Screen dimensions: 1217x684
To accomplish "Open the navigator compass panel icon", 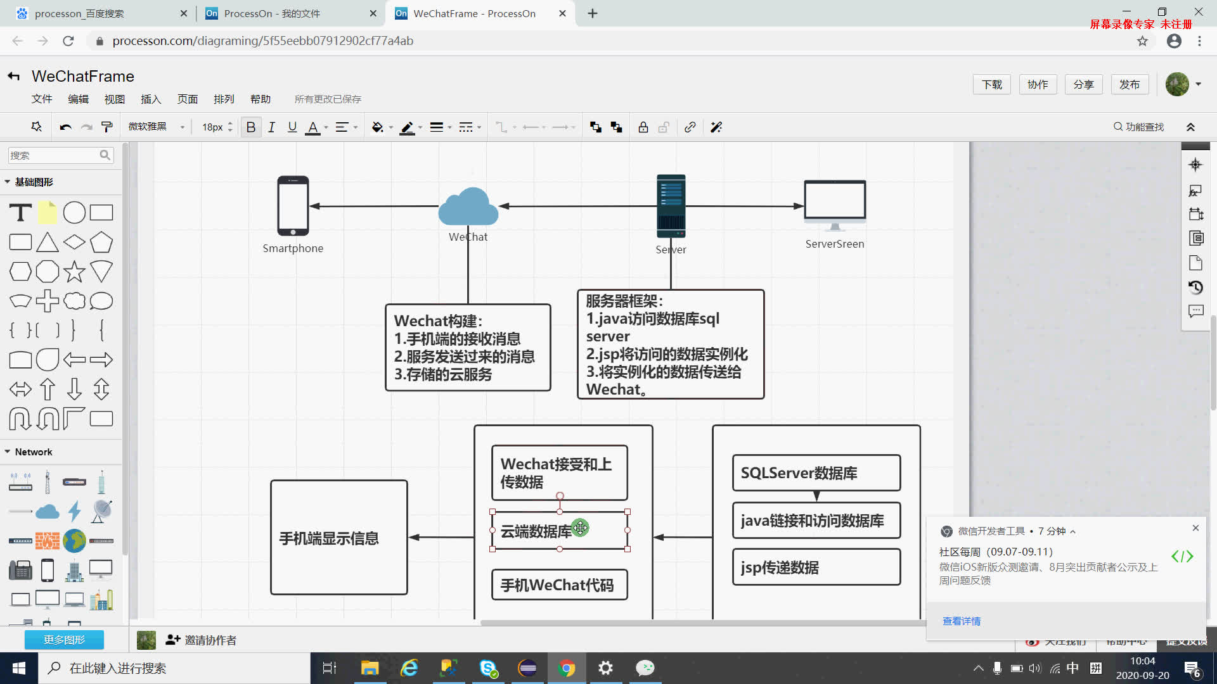I will click(x=1195, y=165).
